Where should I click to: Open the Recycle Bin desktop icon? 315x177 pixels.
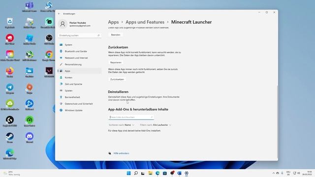coord(10,23)
